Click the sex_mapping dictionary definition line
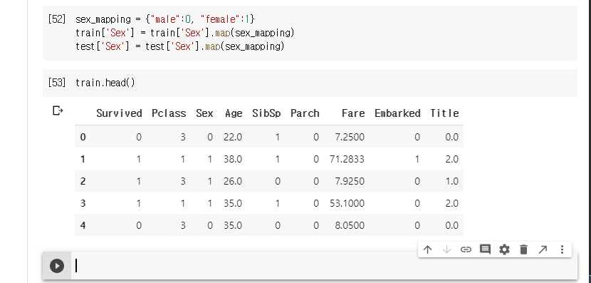Image resolution: width=591 pixels, height=283 pixels. (x=165, y=19)
